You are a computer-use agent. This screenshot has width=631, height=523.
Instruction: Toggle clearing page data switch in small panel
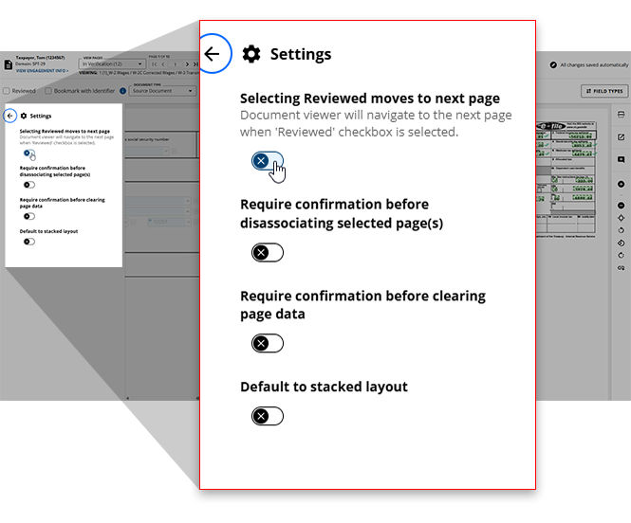click(x=29, y=217)
